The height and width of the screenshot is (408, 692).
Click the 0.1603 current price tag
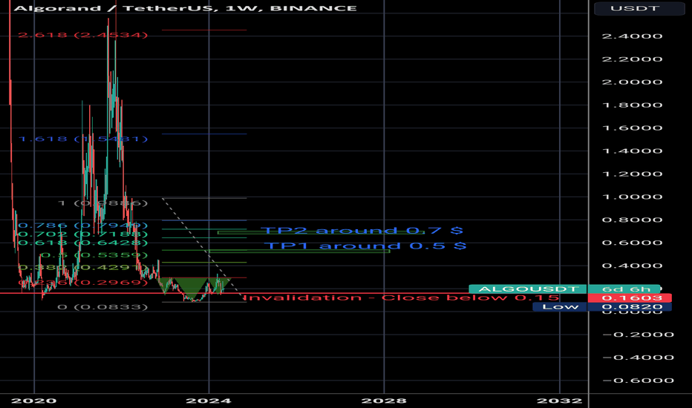(x=630, y=298)
